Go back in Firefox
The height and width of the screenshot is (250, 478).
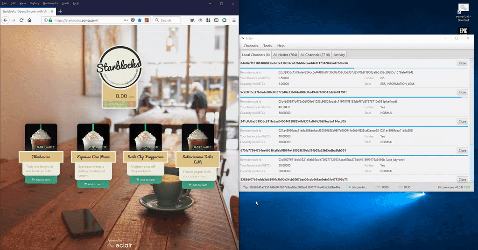tap(6, 20)
